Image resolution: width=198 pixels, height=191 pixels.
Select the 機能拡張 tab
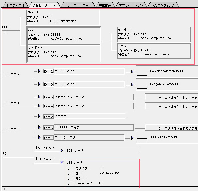pyautogui.click(x=105, y=5)
